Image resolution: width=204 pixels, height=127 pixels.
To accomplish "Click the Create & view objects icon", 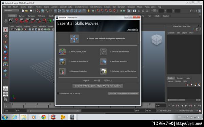I will pyautogui.click(x=62, y=62).
